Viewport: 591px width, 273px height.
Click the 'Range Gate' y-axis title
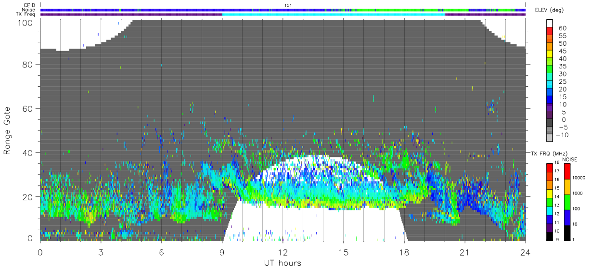coord(8,130)
